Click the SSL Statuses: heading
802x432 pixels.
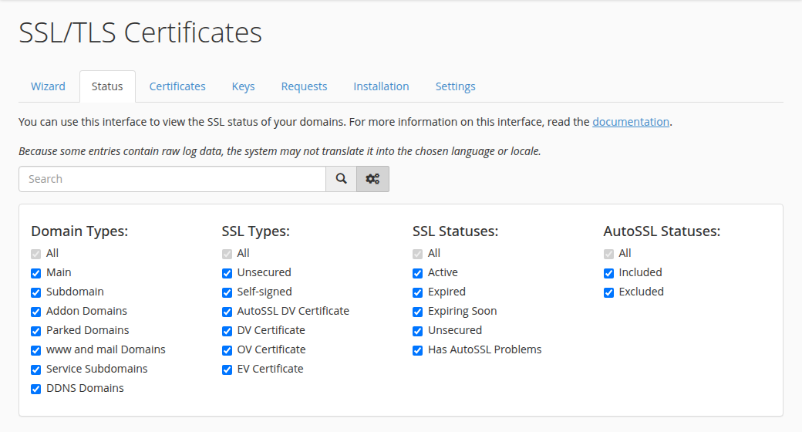pos(455,231)
